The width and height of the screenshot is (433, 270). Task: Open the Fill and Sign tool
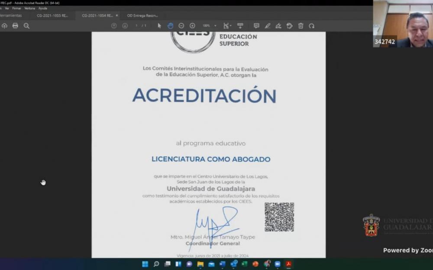(278, 26)
